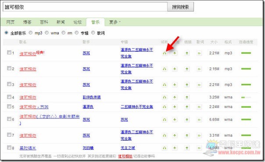The width and height of the screenshot is (265, 162).
Task: Go to the 论坛 tab
Action: point(77,22)
